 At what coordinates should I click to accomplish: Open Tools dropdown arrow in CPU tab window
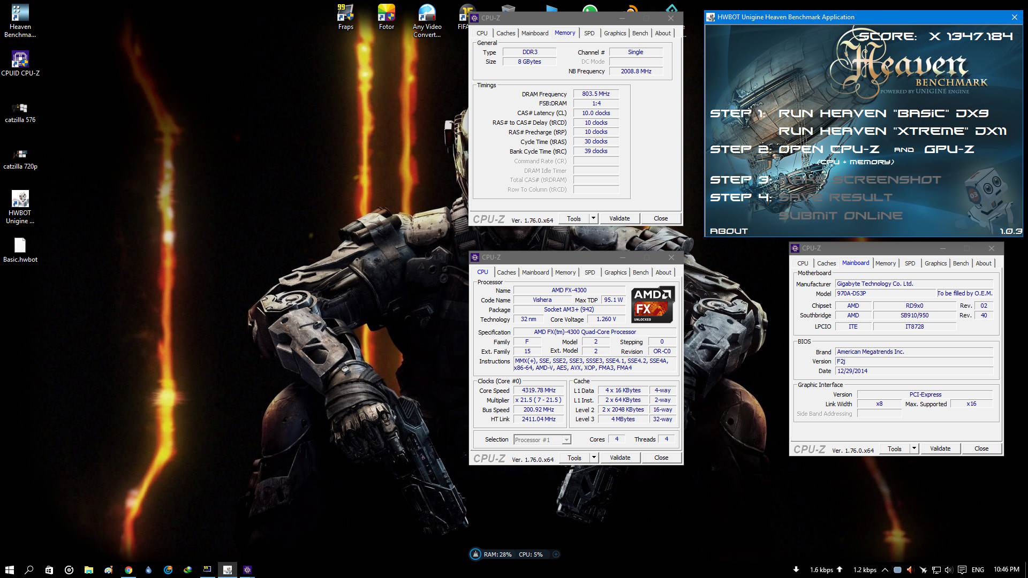[x=594, y=458]
